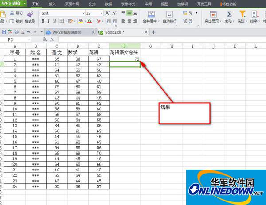Align cell content to bottom
Viewport: 266px width, 205px height.
135,13
